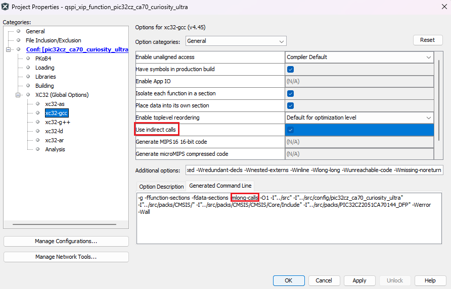451x289 pixels.
Task: Open File Inclusion/Exclusion category
Action: 54,40
